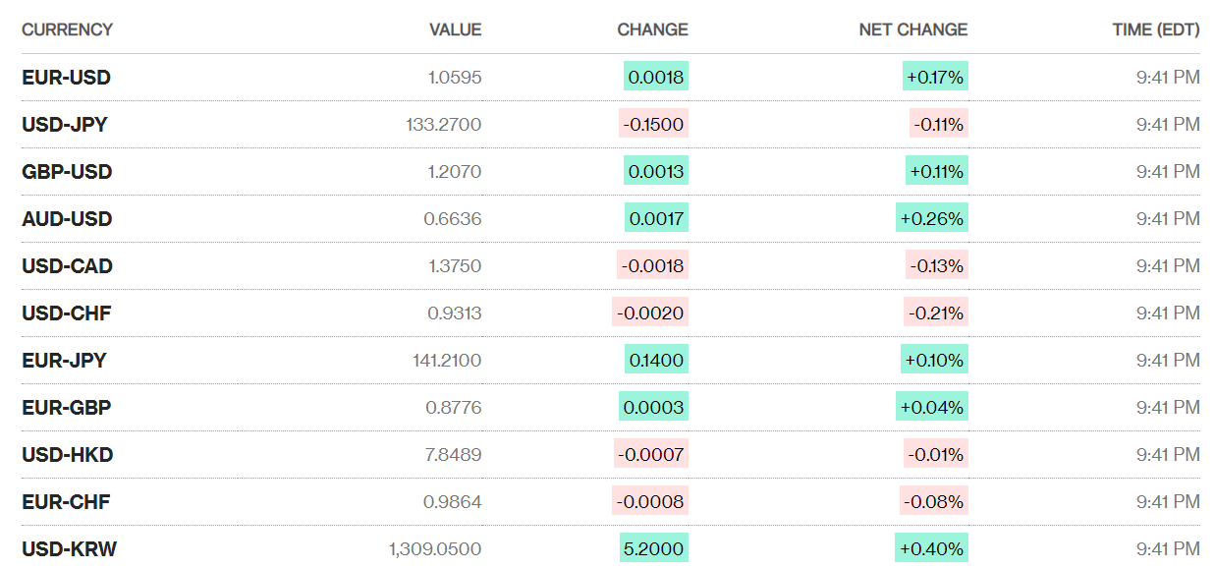Click the green +0.40% net change badge
Image resolution: width=1215 pixels, height=569 pixels.
pos(932,548)
